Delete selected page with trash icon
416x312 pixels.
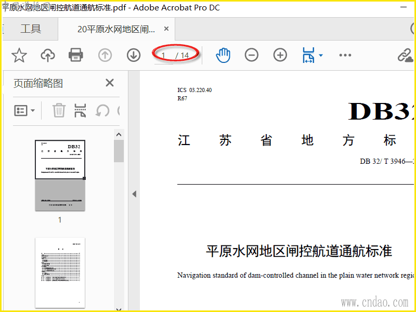pyautogui.click(x=59, y=110)
